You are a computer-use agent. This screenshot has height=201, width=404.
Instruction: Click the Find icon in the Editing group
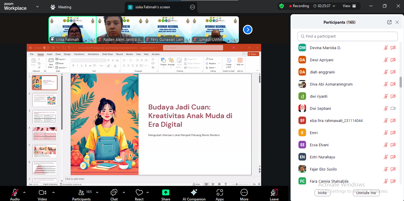208,59
